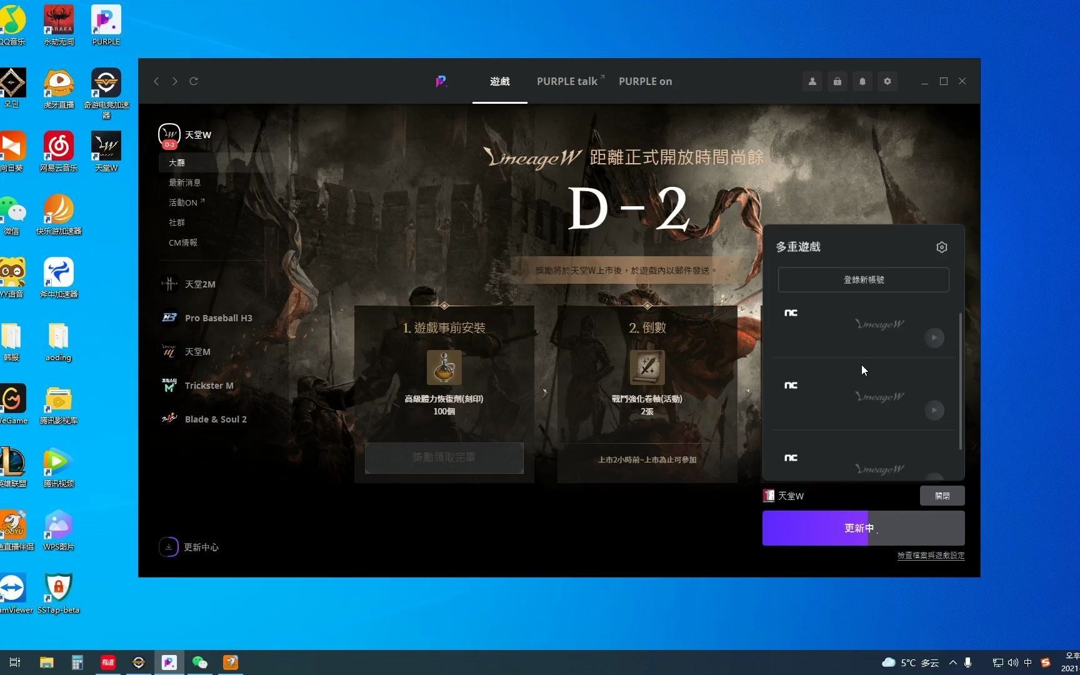Open 活動ON menu item
1080x675 pixels.
[x=186, y=202]
